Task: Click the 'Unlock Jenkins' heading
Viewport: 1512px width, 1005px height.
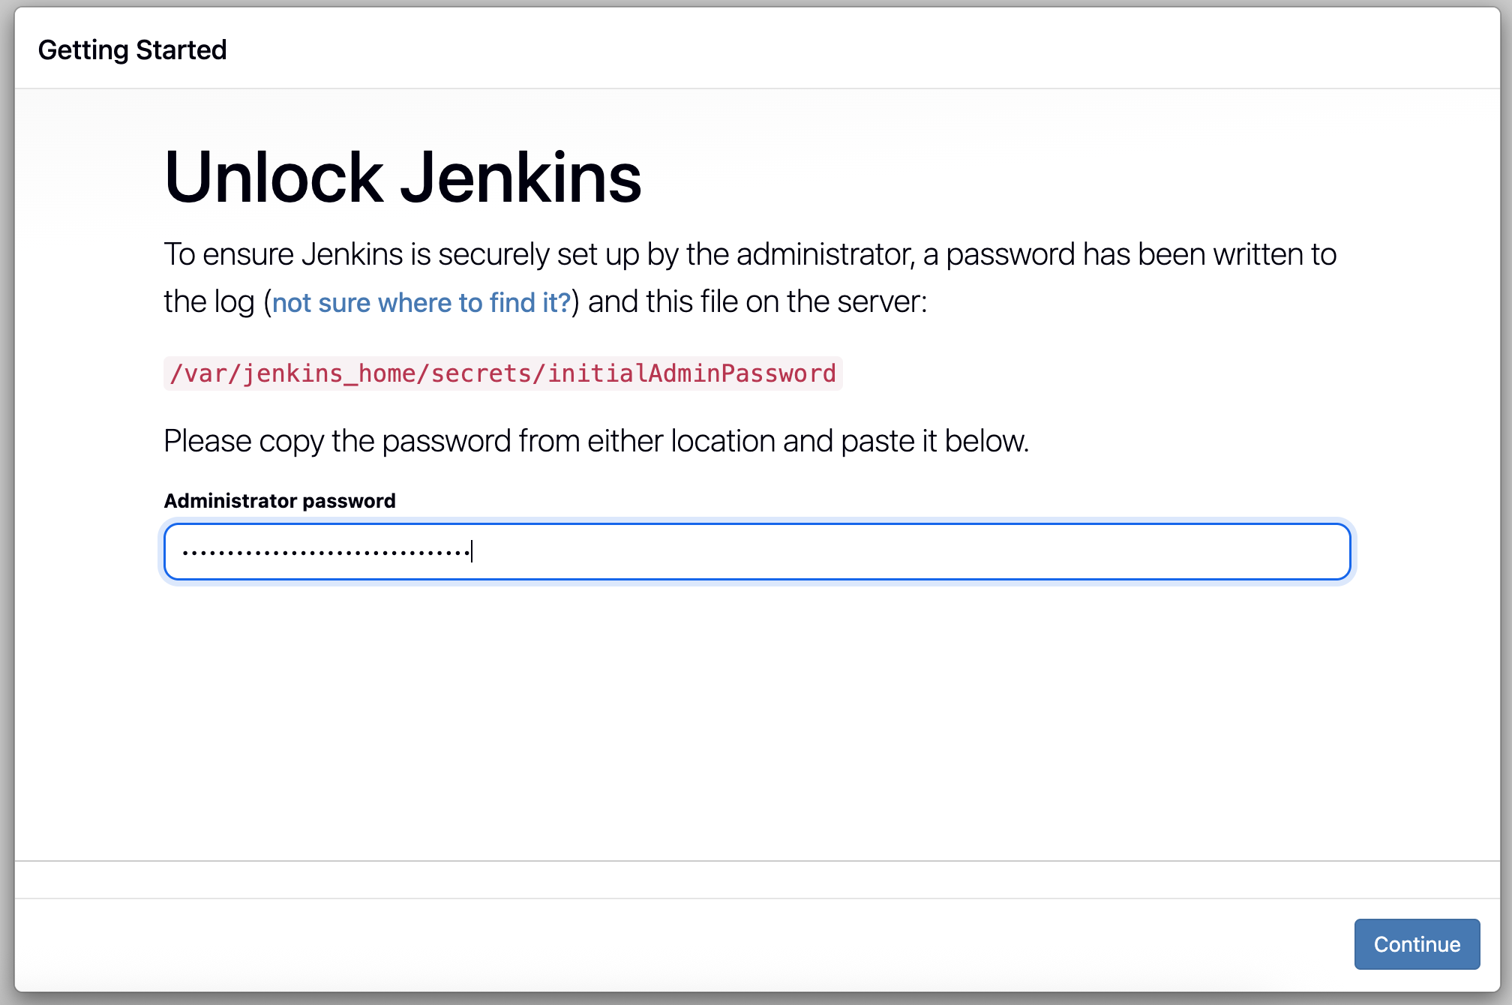Action: pos(403,178)
